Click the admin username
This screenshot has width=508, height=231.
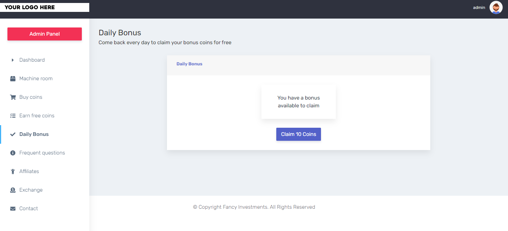click(x=479, y=7)
